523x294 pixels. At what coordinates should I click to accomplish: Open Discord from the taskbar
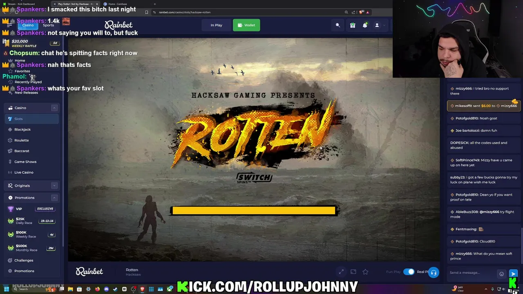point(106,289)
